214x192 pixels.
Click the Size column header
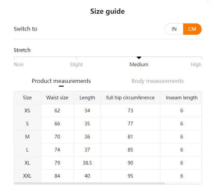click(27, 98)
